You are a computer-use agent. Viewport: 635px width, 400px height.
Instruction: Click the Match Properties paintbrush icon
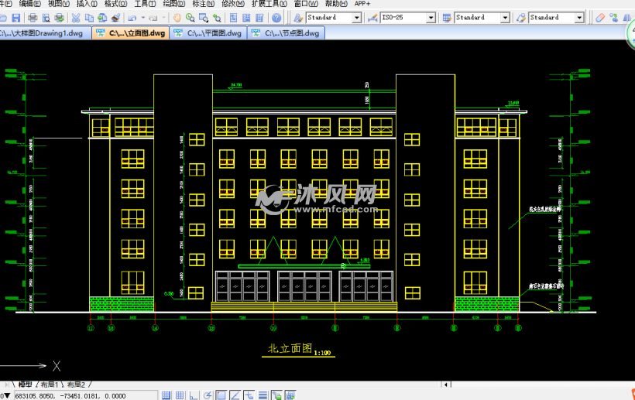click(116, 17)
